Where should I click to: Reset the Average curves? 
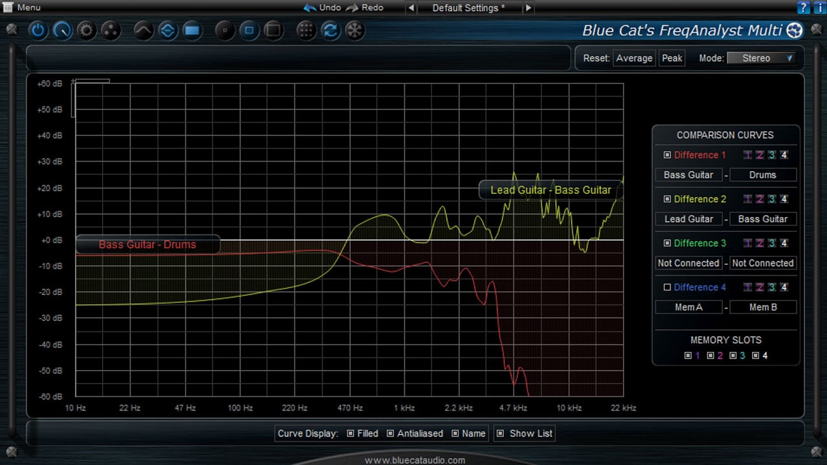(634, 58)
